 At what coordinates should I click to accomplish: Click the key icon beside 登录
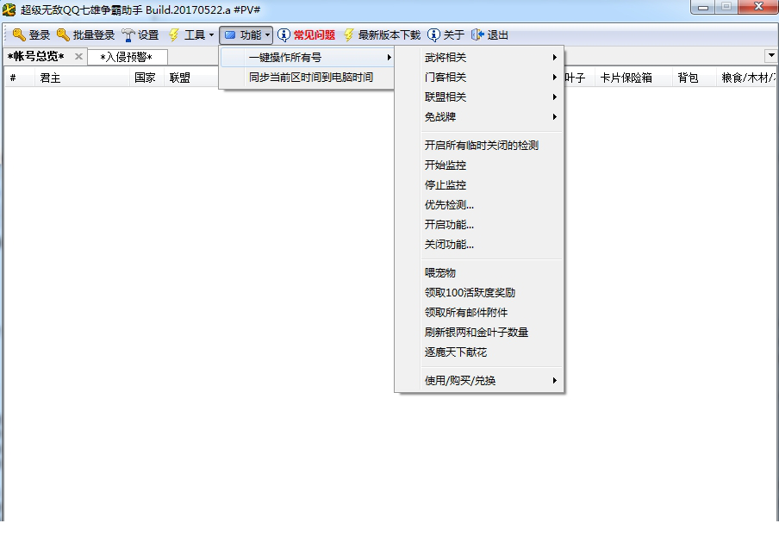pyautogui.click(x=19, y=34)
